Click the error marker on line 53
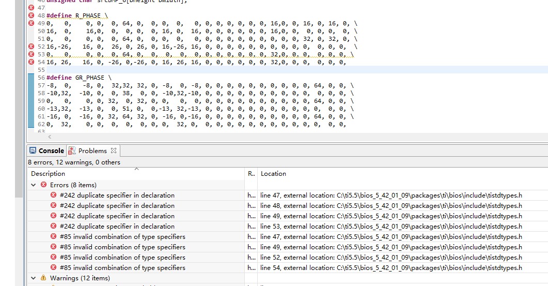This screenshot has height=286, width=548. (31, 54)
